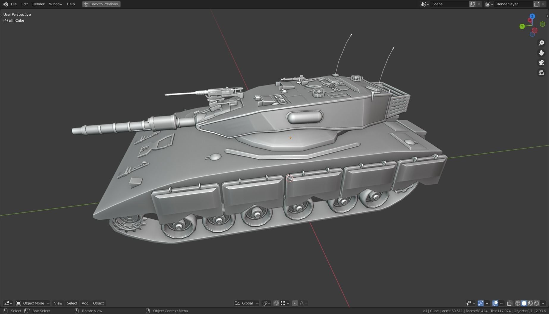Click the negative Y axis gizmo circle
Screen dimensions: 549x314
[542, 24]
